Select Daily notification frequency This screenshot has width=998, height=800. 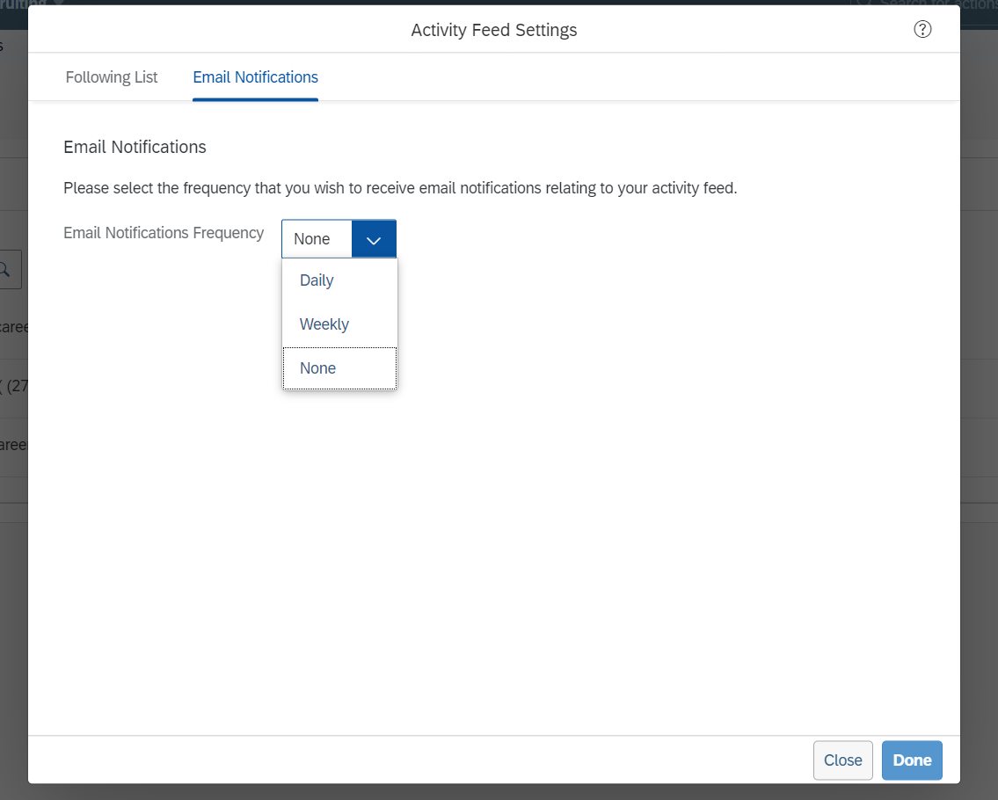pos(317,280)
